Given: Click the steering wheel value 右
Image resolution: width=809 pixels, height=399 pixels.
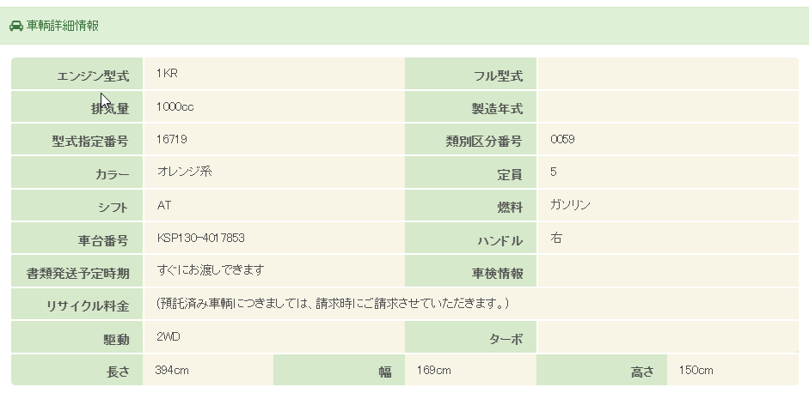Looking at the screenshot, I should click(x=556, y=238).
